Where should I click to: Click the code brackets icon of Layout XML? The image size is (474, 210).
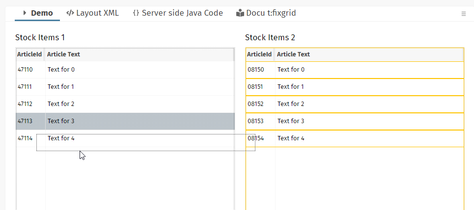(x=70, y=13)
